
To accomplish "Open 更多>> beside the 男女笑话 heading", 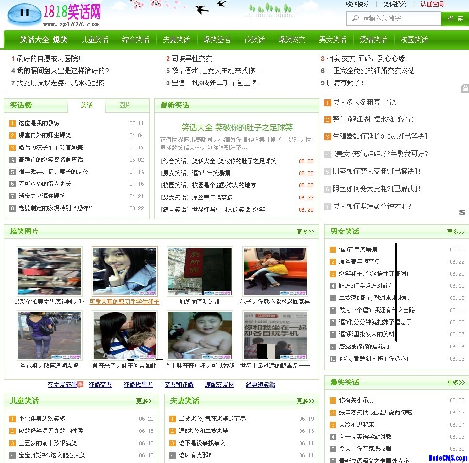I will coord(455,231).
